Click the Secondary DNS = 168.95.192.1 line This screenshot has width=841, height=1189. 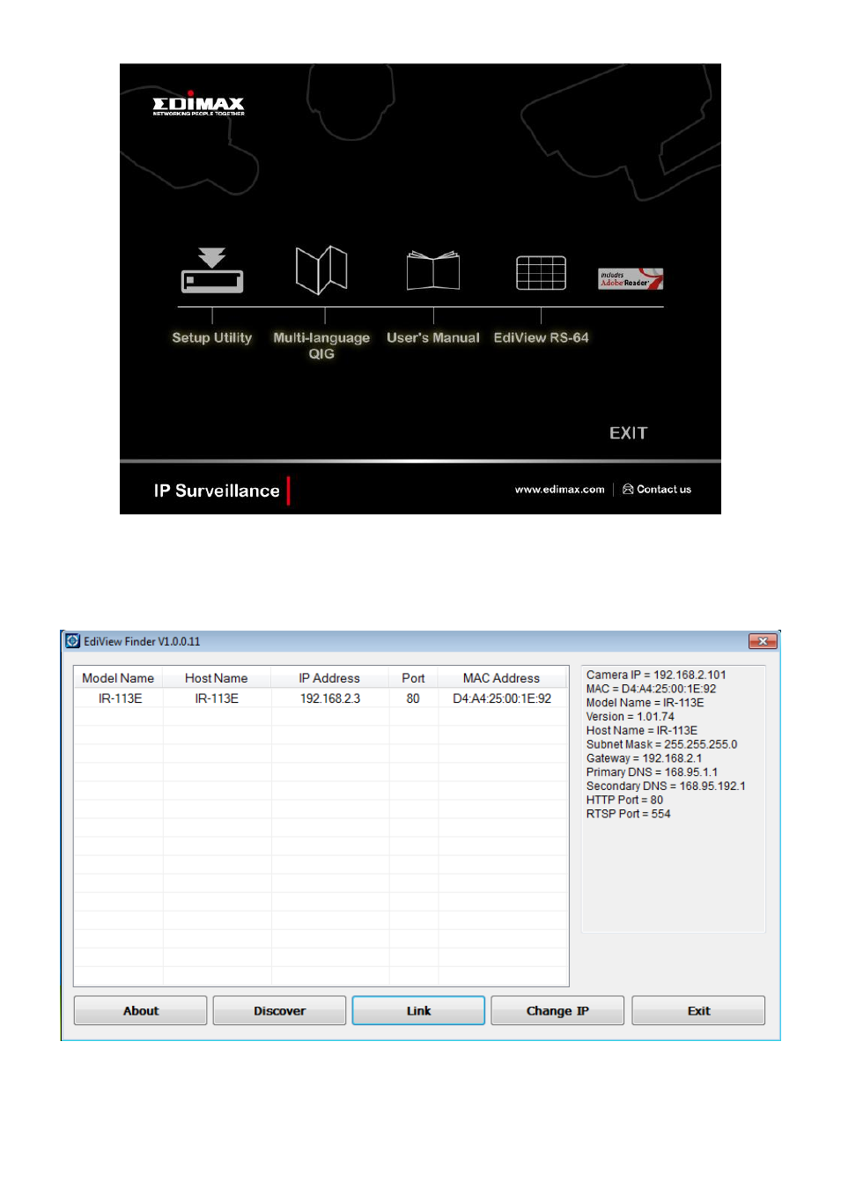coord(666,787)
